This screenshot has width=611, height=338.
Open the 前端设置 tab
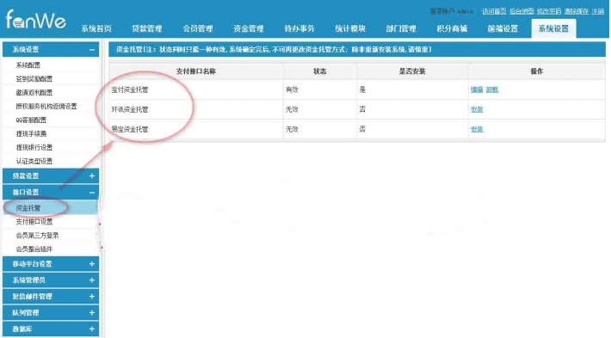pyautogui.click(x=503, y=28)
